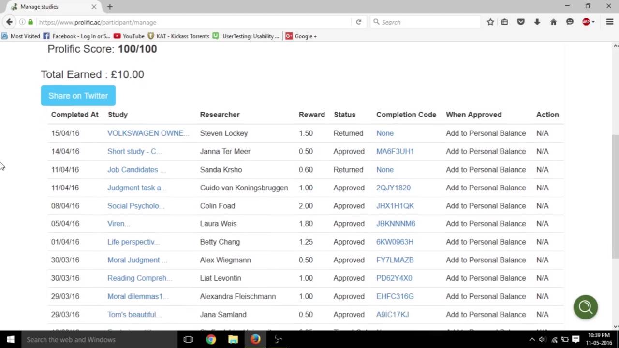Click the chat smiley toolbar icon
The width and height of the screenshot is (619, 348).
(x=570, y=22)
